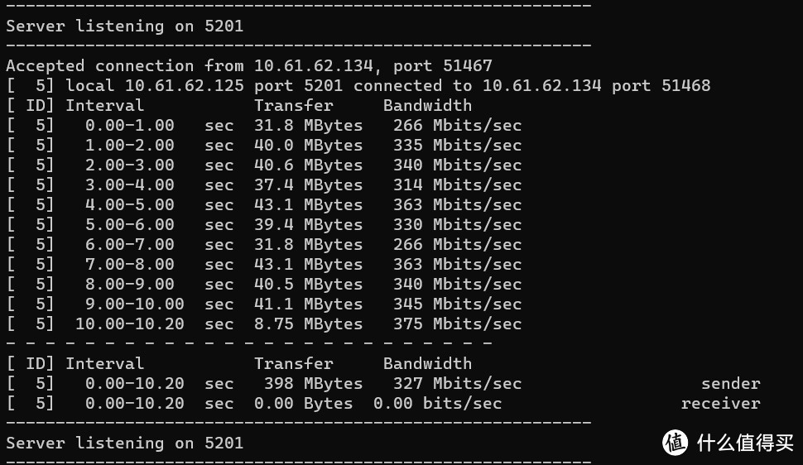Click the 'sender' label in summary
The width and height of the screenshot is (803, 465).
coord(731,384)
